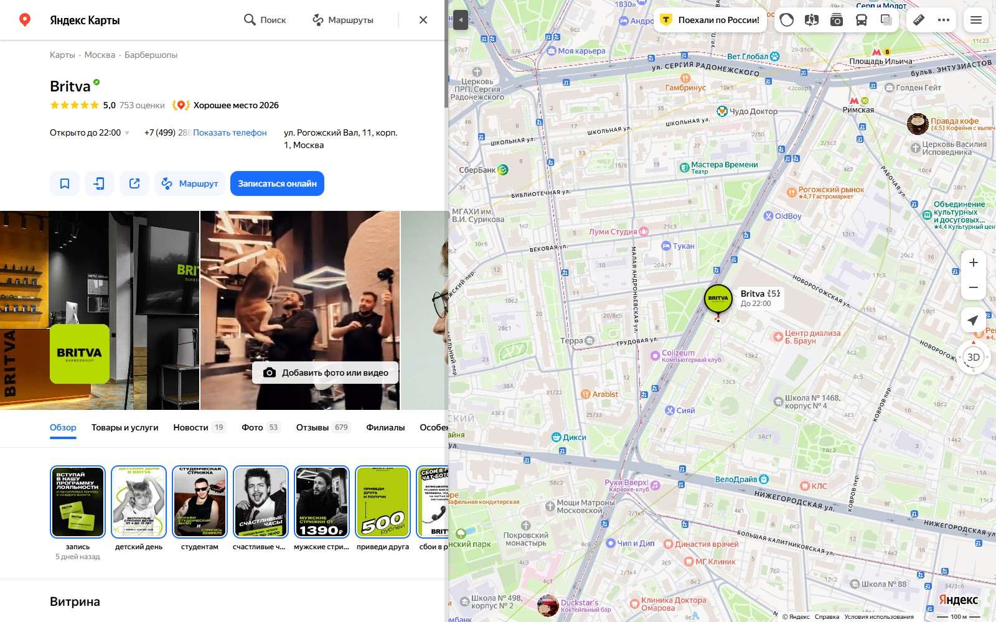Click the share icon next to Маршрут
Screen dimensions: 996x622
pos(134,183)
